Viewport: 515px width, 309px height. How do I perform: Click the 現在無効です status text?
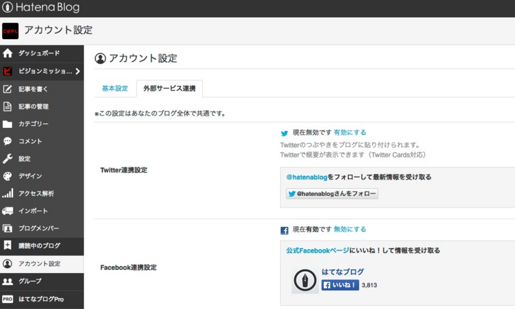312,132
